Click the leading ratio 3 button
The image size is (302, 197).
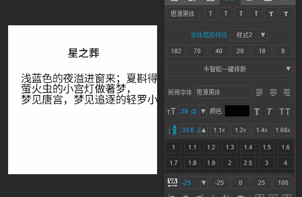pyautogui.click(x=267, y=163)
